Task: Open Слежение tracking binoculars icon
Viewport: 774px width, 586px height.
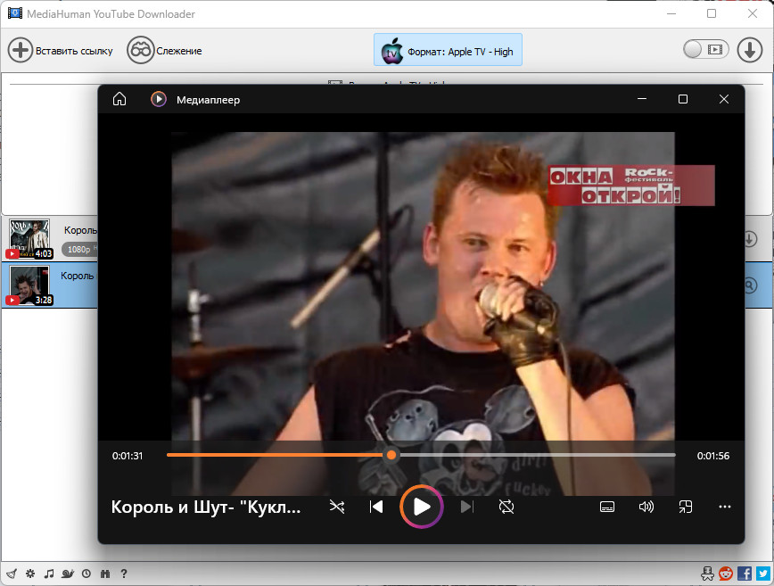Action: (x=140, y=50)
